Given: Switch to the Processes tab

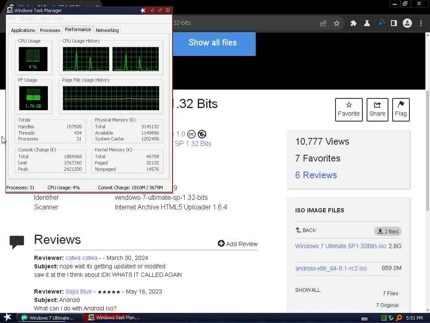Looking at the screenshot, I should 50,30.
